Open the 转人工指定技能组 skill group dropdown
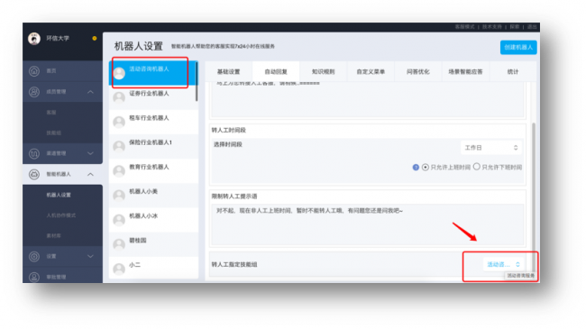Image resolution: width=586 pixels, height=329 pixels. click(502, 264)
